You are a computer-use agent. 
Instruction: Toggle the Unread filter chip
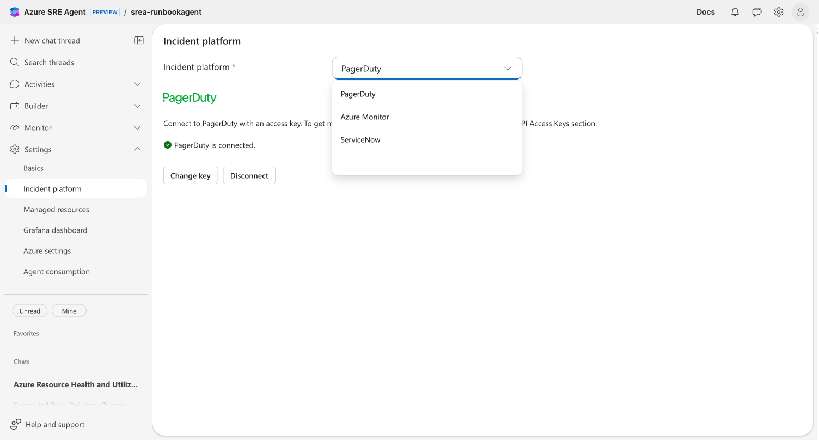30,311
